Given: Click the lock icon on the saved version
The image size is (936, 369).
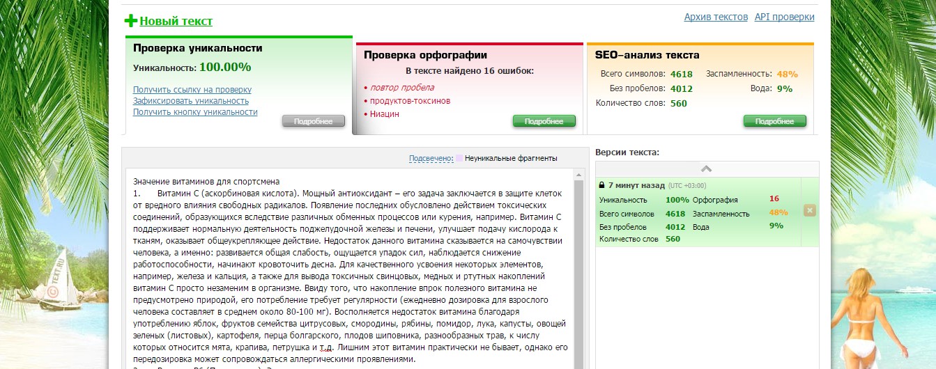Looking at the screenshot, I should pyautogui.click(x=601, y=186).
